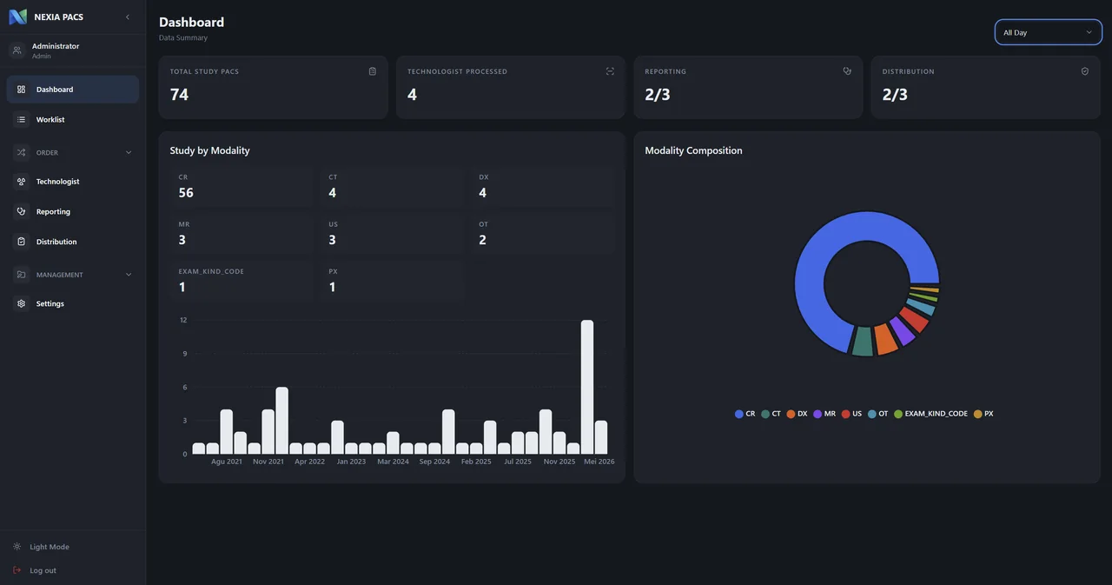Click the Administrator user avatar icon
The height and width of the screenshot is (585, 1112).
[17, 50]
